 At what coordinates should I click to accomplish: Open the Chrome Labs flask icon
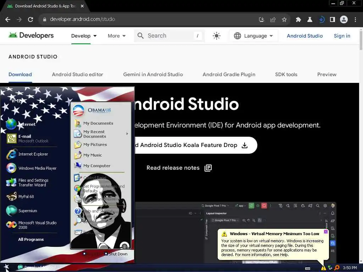(x=310, y=20)
